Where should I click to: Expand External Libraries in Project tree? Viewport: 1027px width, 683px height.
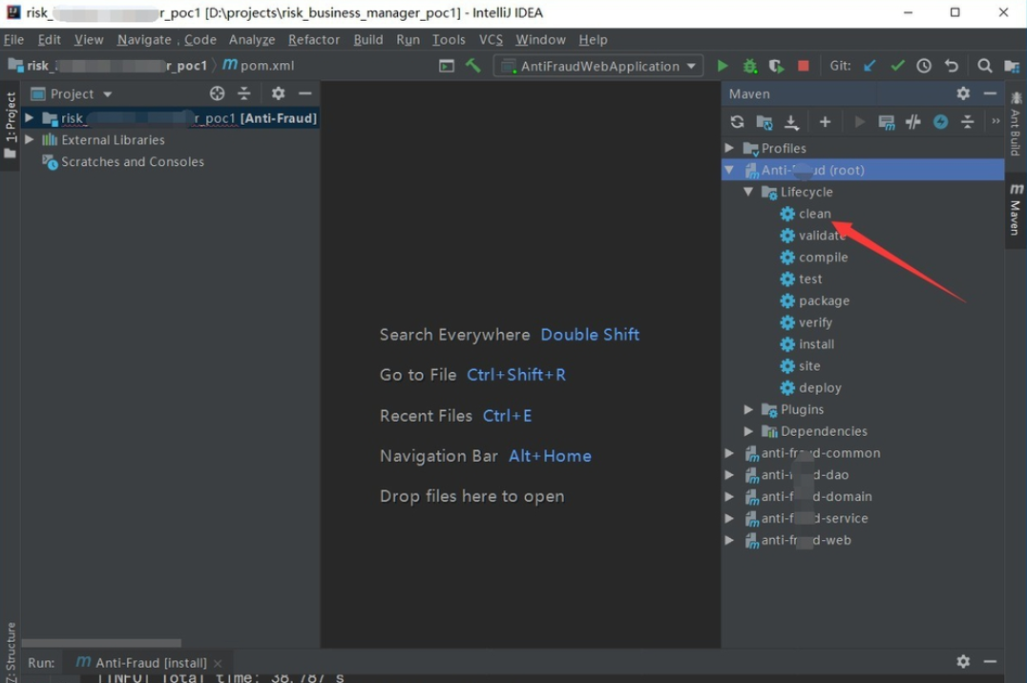point(30,139)
